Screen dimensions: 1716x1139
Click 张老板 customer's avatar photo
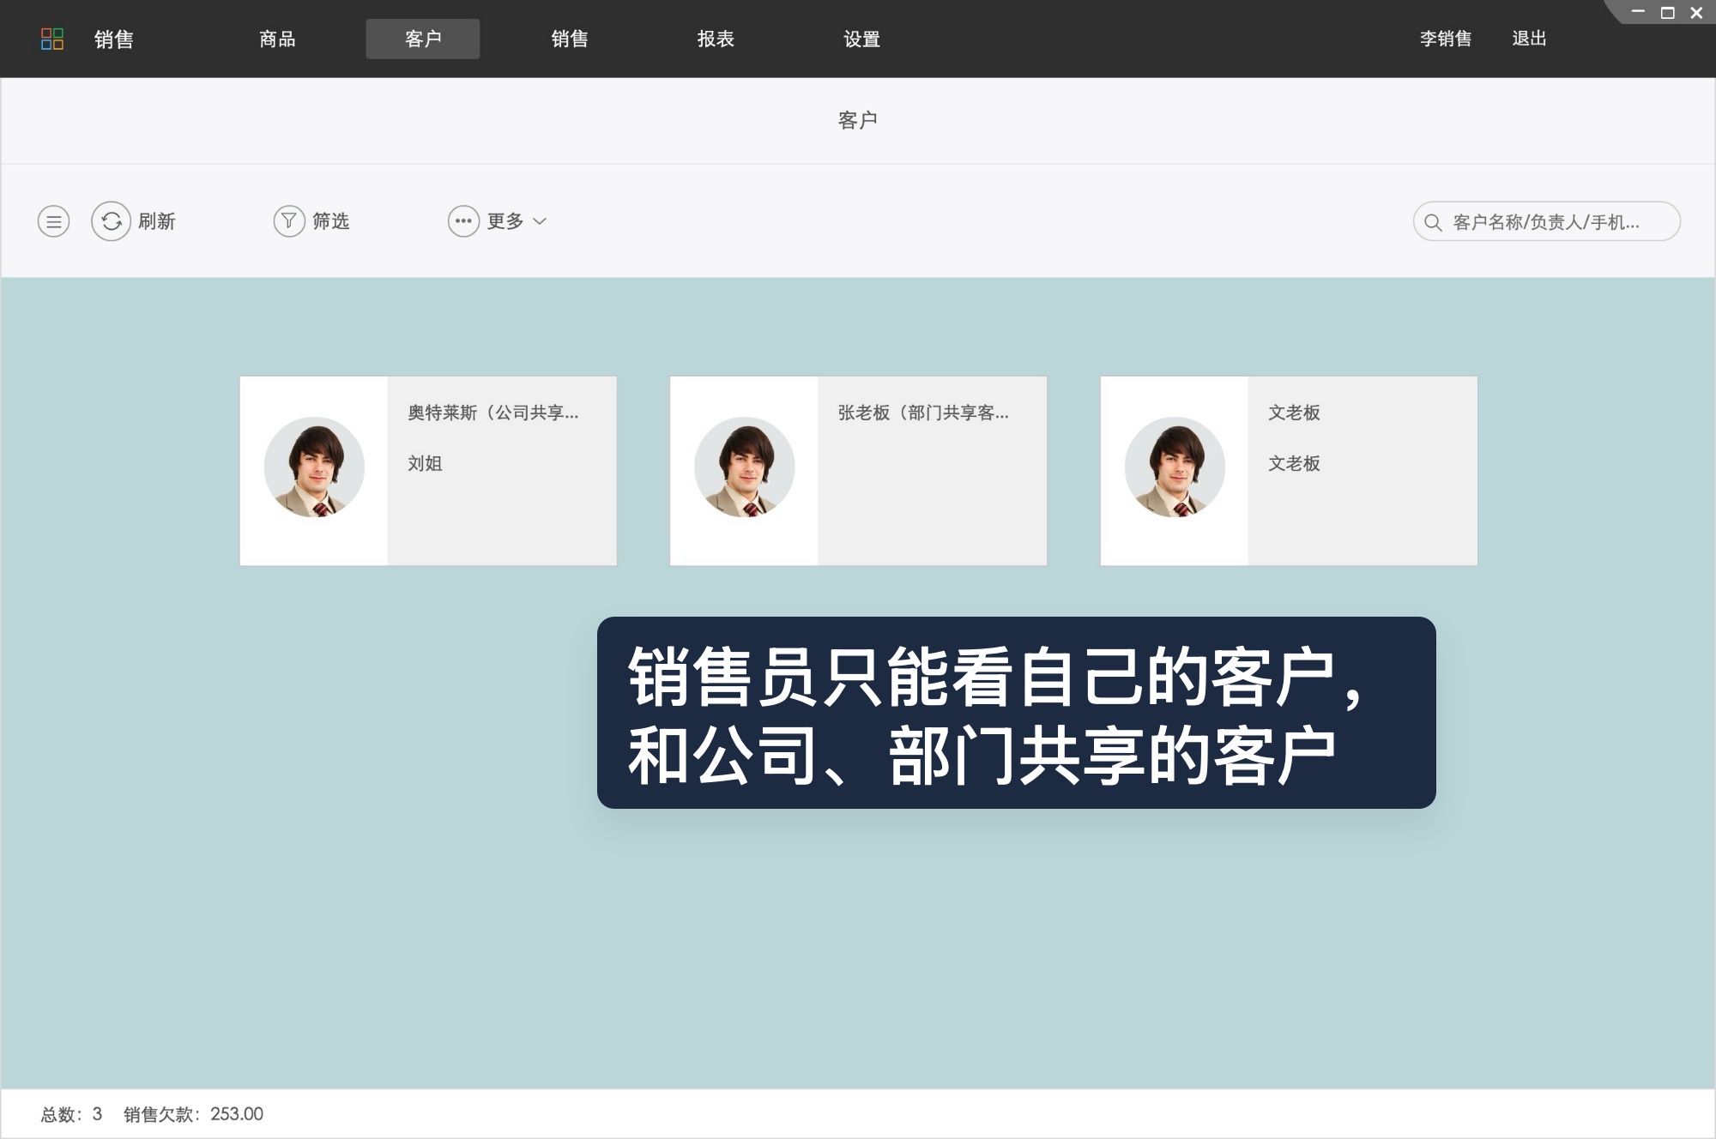tap(744, 467)
